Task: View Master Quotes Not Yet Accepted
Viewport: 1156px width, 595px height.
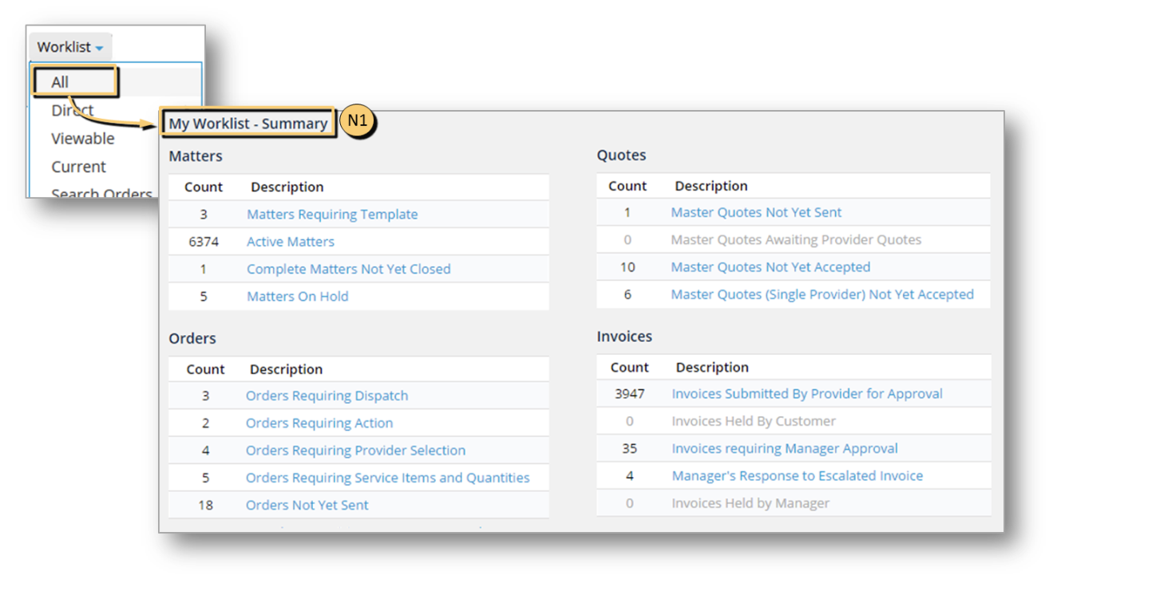Action: pyautogui.click(x=770, y=267)
